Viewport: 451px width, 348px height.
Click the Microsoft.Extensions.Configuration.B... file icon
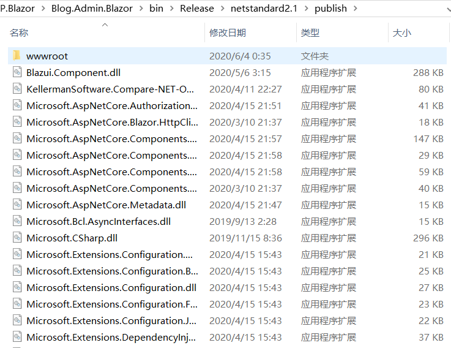tap(17, 271)
